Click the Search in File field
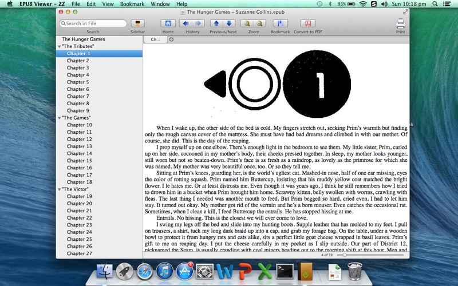This screenshot has width=458, height=286. [93, 23]
